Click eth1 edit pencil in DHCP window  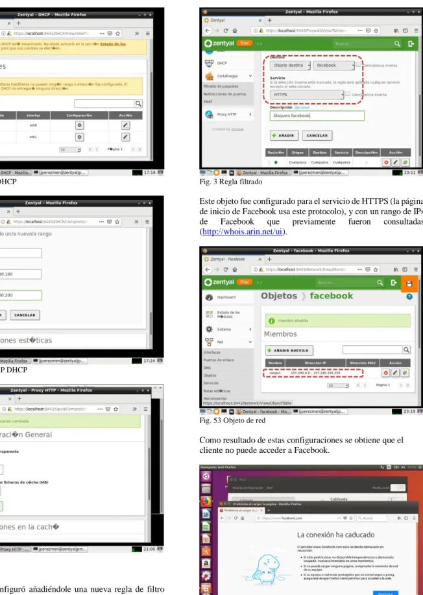point(126,137)
